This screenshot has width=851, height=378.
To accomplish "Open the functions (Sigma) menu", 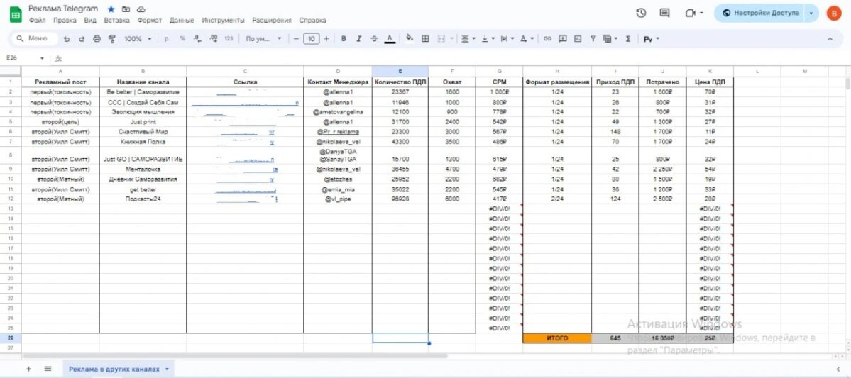I will (628, 38).
